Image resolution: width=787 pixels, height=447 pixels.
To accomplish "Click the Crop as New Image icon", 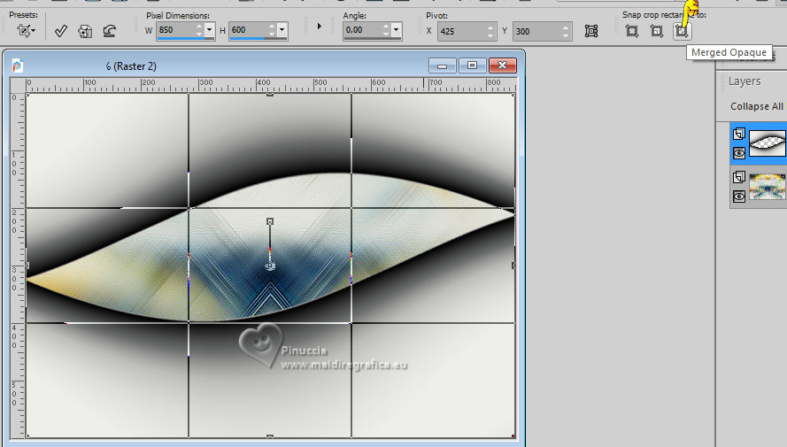I will coord(85,31).
